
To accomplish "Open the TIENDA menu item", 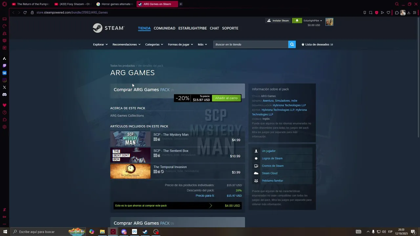I will click(x=144, y=28).
